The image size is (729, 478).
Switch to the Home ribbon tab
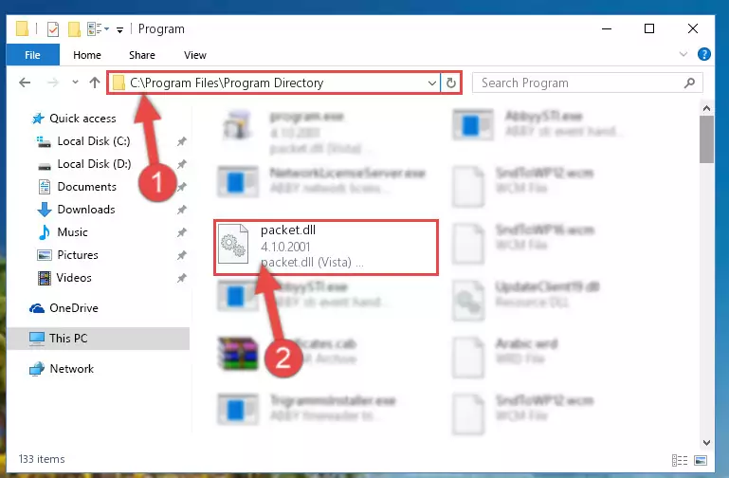[87, 55]
